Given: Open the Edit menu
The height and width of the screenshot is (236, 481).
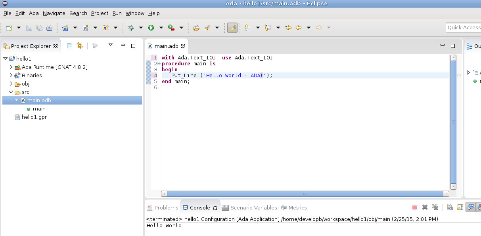Looking at the screenshot, I should [x=20, y=13].
